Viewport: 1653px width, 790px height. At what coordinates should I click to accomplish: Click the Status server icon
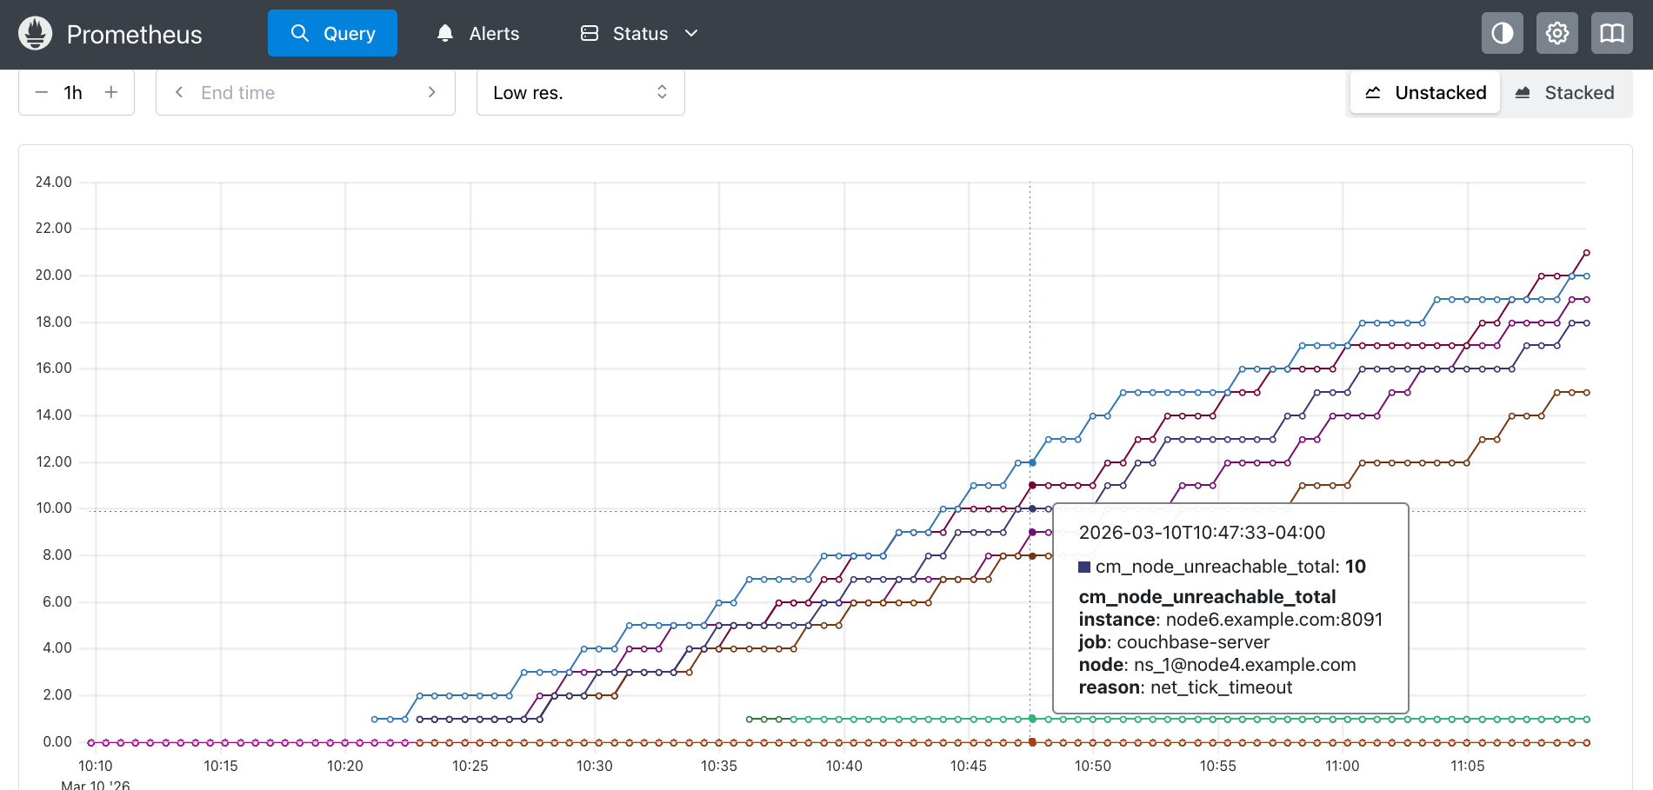(x=588, y=32)
